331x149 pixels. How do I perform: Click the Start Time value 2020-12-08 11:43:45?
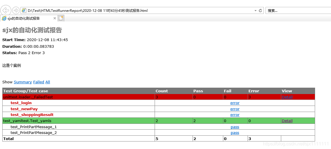[x=47, y=40]
